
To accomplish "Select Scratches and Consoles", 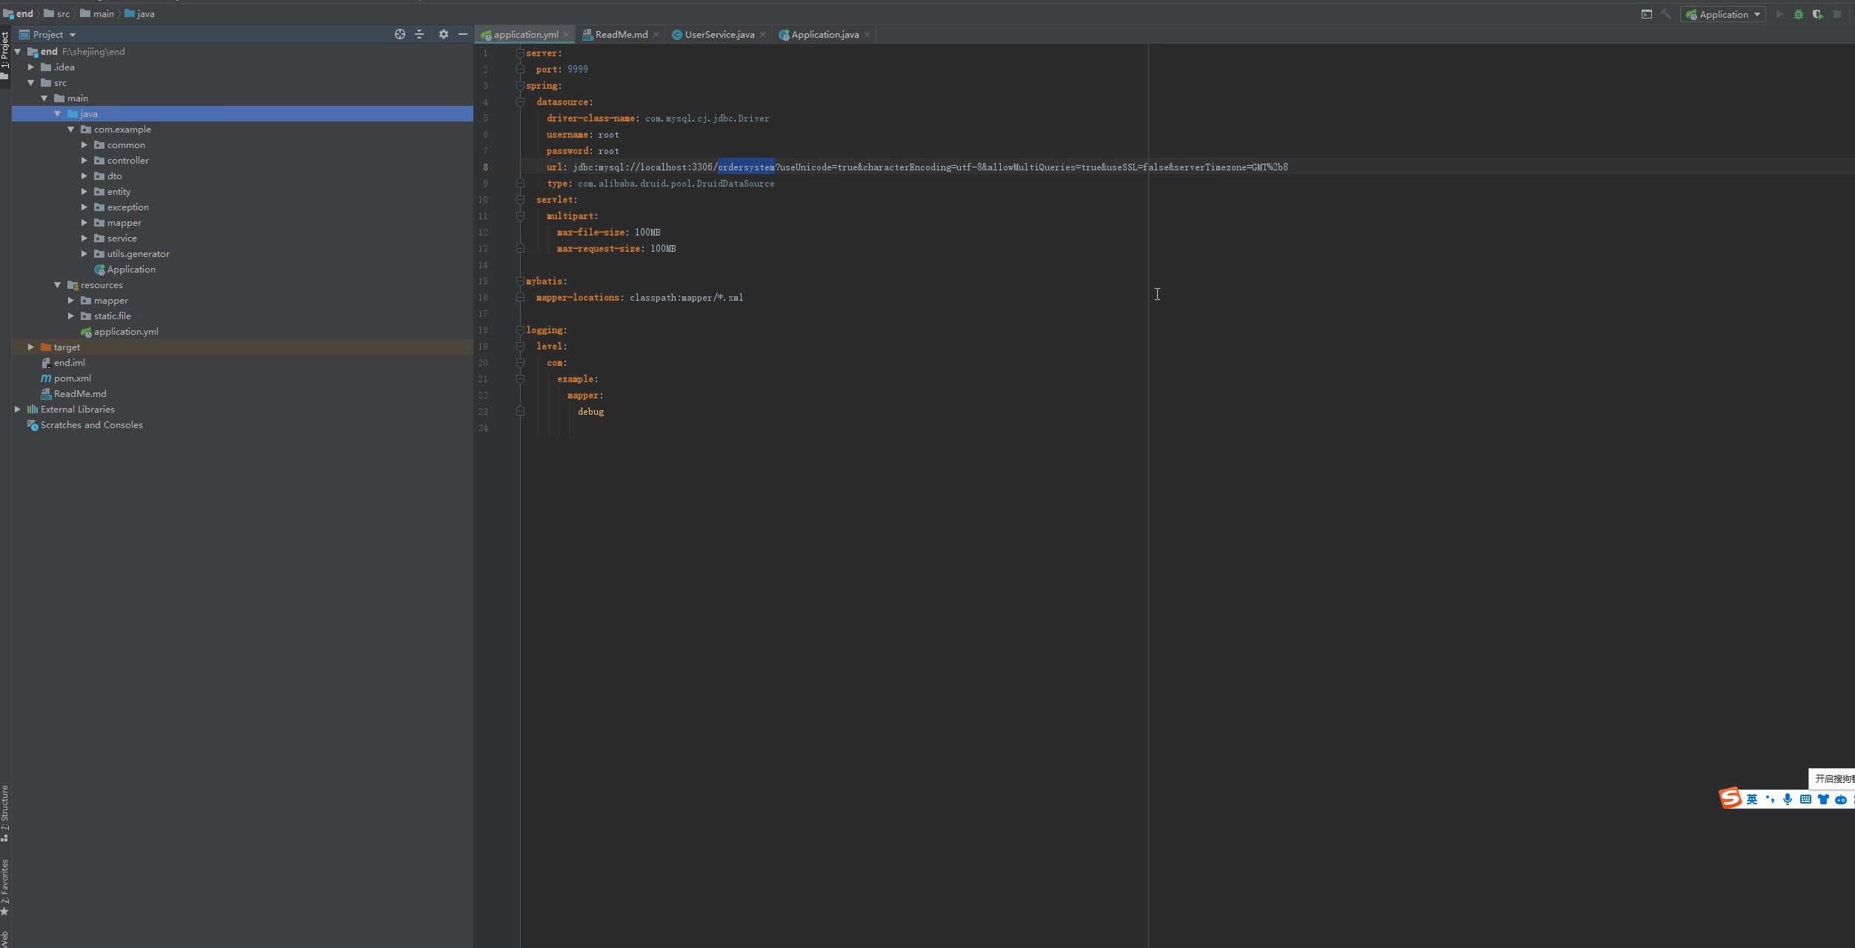I will [x=91, y=425].
